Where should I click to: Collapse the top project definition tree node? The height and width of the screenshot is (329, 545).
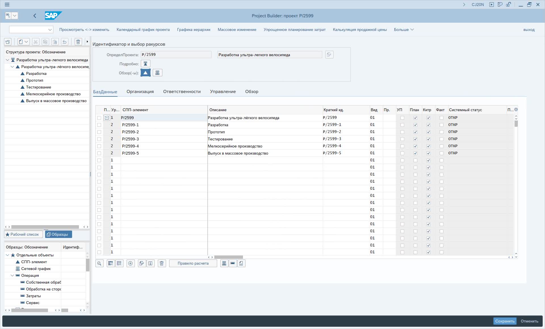[7, 60]
